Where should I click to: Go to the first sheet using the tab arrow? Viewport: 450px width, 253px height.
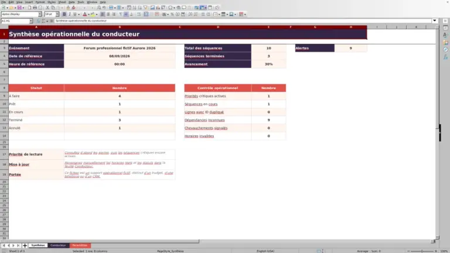click(4, 245)
